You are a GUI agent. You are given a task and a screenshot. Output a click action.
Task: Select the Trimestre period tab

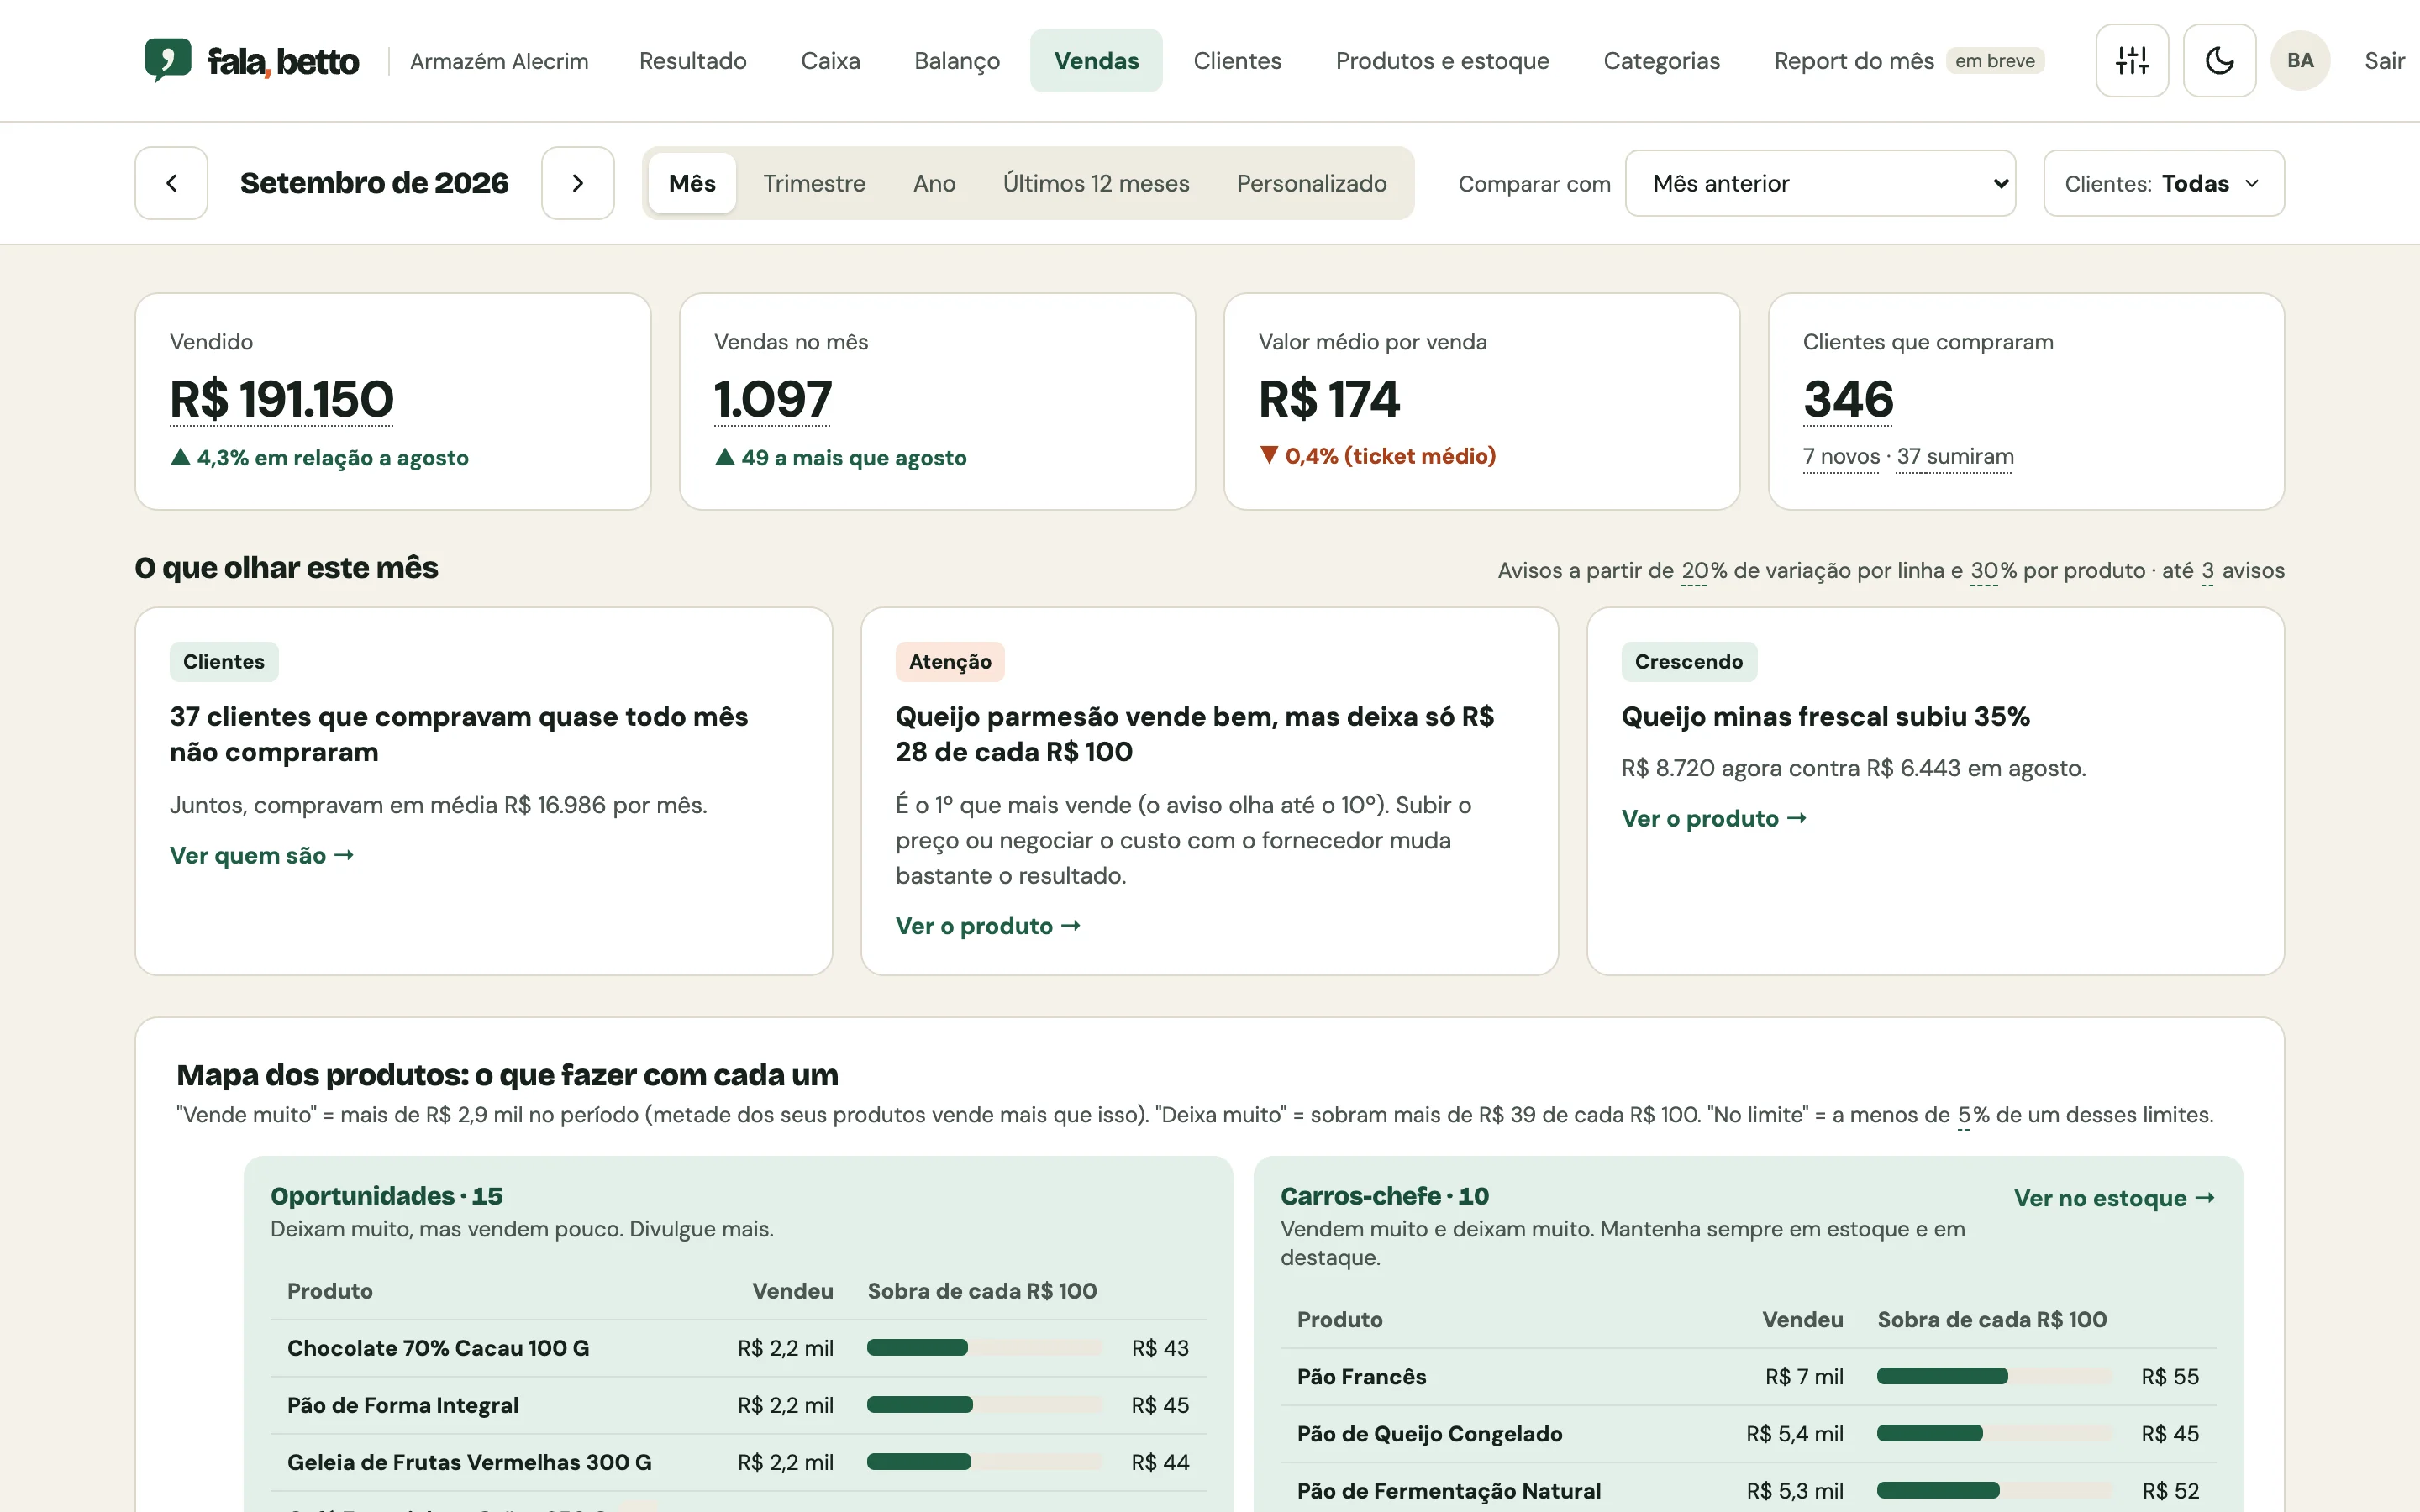point(814,183)
